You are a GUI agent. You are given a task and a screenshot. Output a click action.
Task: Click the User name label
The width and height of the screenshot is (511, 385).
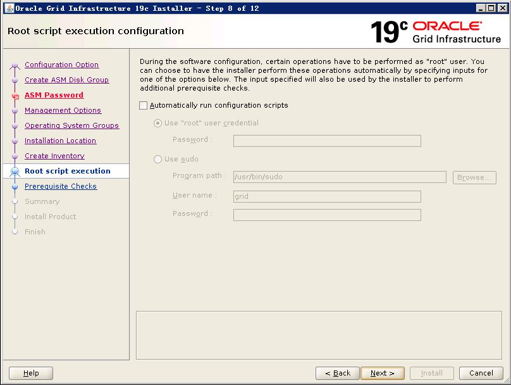(195, 196)
